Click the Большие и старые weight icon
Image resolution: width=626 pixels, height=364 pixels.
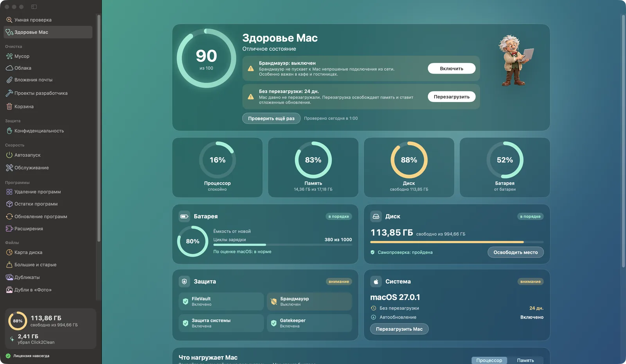click(9, 265)
